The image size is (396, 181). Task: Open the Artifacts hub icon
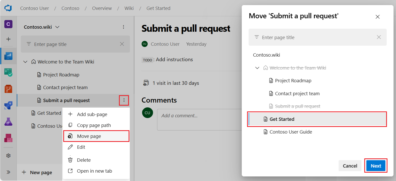pos(8,138)
